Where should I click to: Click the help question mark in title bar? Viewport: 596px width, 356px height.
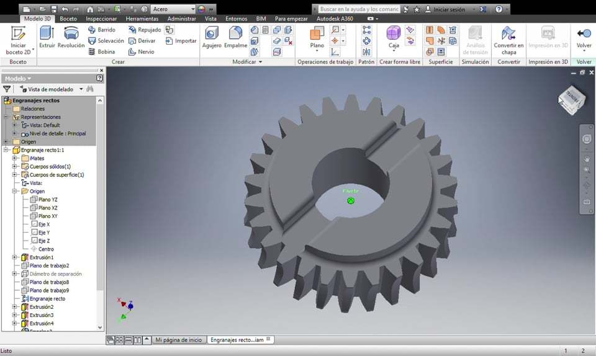point(499,9)
